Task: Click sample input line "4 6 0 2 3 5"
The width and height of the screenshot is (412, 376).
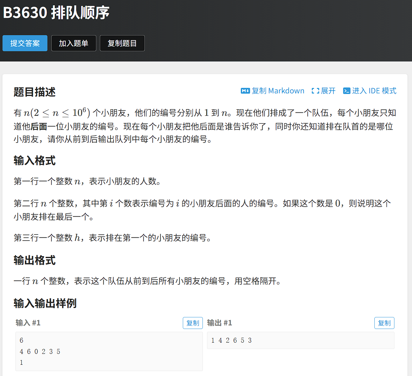Action: point(40,351)
